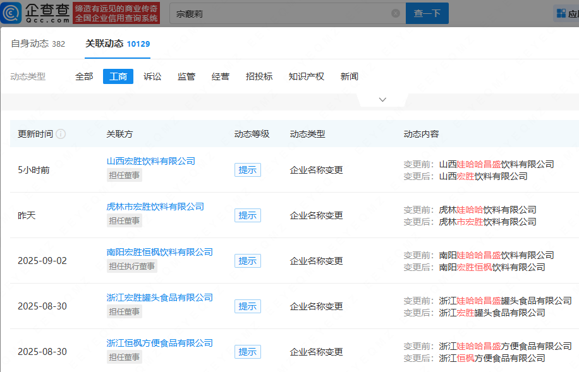This screenshot has width=579, height=372.
Task: Click 提示 tag in 山西宏胜 row
Action: click(x=247, y=170)
